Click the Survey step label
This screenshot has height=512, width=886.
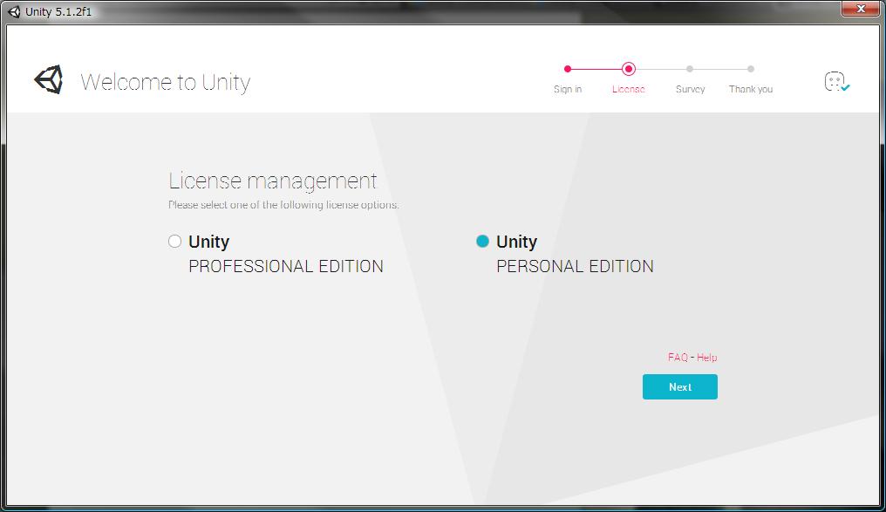click(x=690, y=89)
